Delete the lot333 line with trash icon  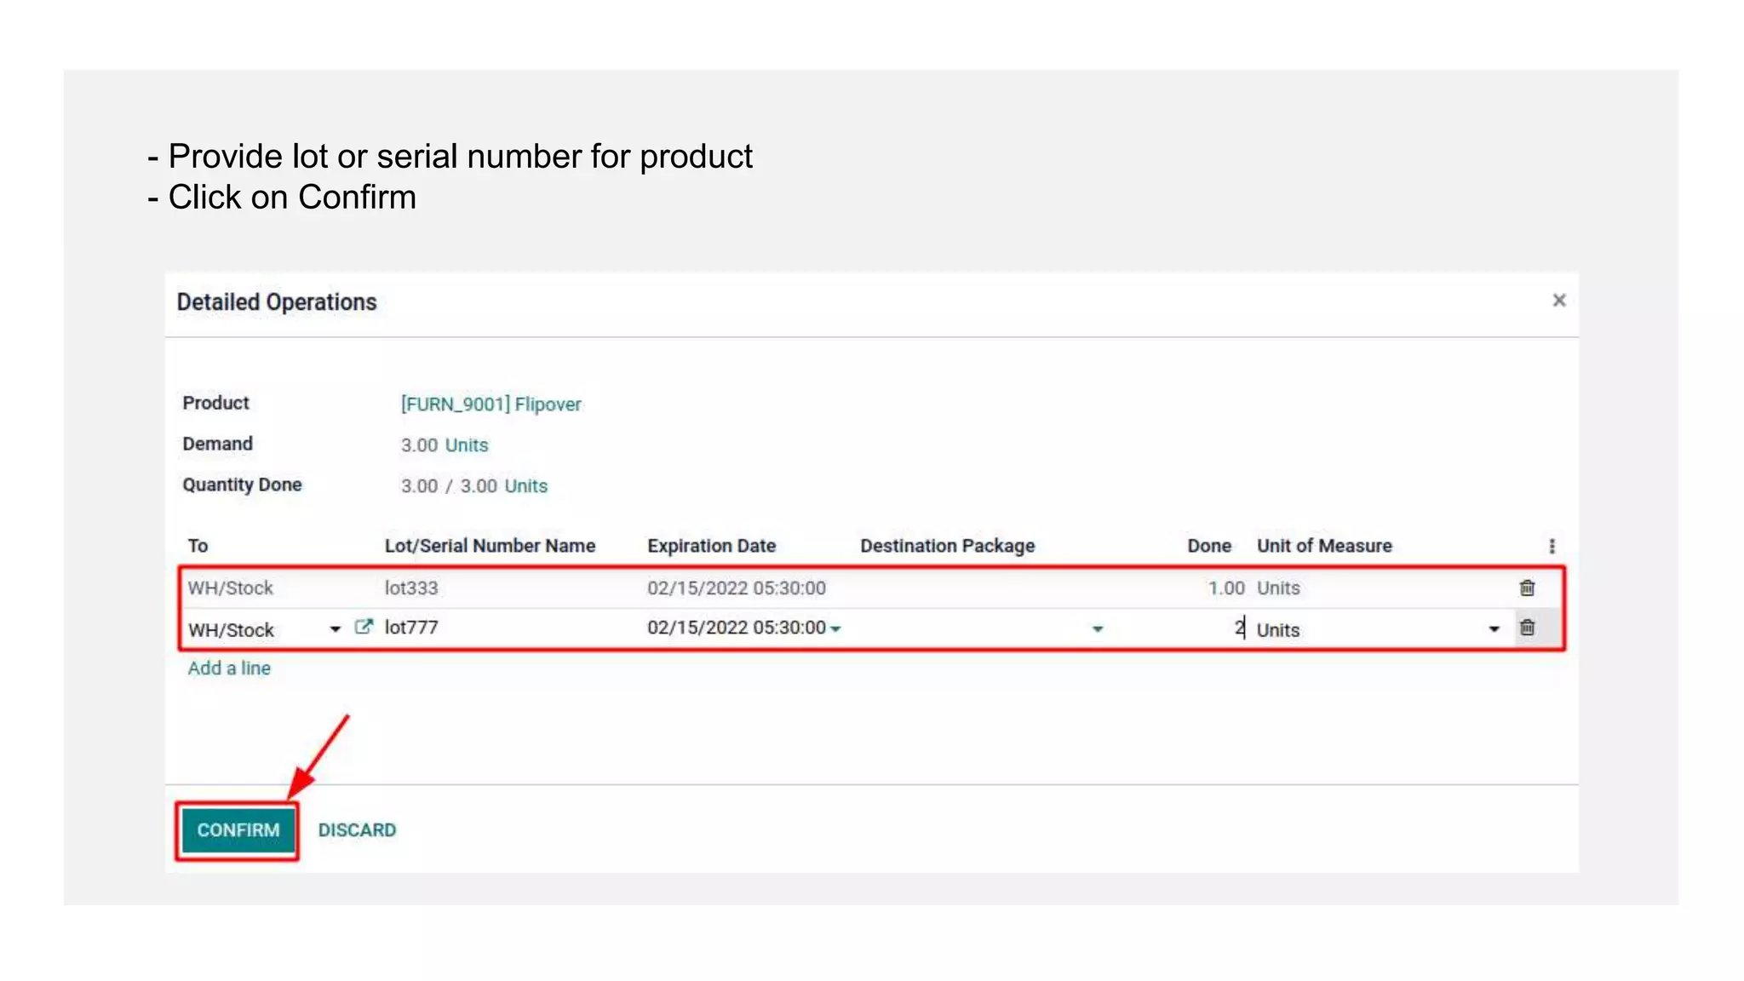[x=1527, y=588]
